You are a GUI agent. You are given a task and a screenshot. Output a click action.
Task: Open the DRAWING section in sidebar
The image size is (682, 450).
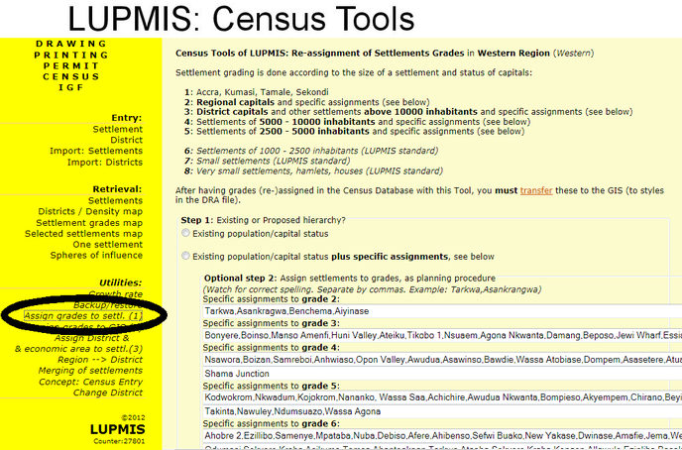pos(71,44)
